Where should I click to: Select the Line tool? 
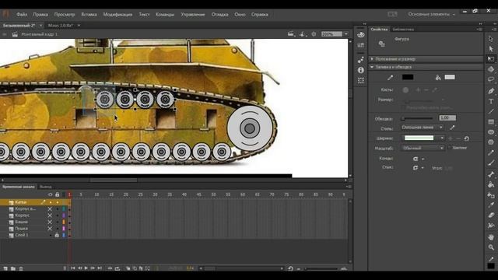[x=491, y=111]
